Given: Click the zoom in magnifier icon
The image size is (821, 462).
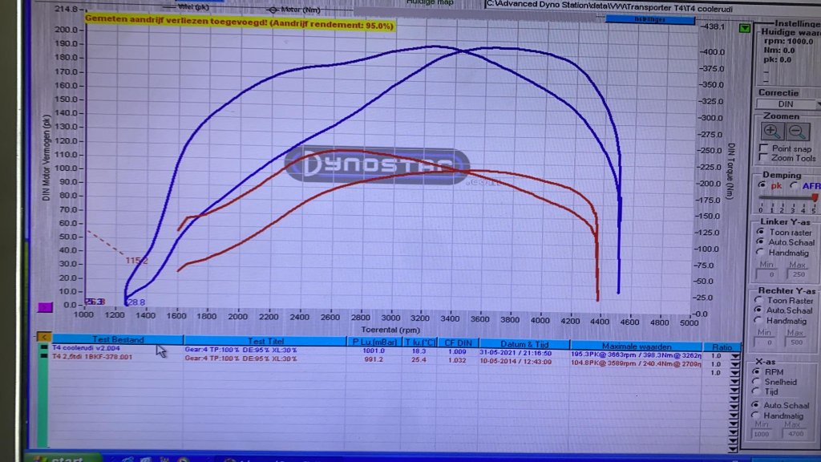Looking at the screenshot, I should click(771, 132).
